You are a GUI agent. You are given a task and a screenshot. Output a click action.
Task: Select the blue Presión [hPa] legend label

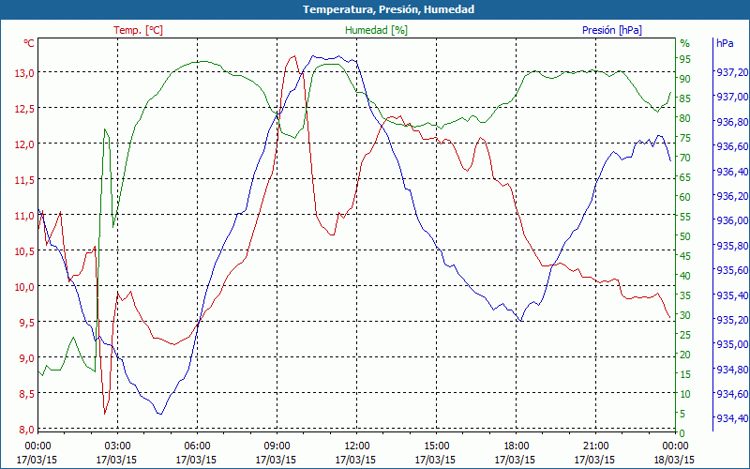[x=612, y=30]
